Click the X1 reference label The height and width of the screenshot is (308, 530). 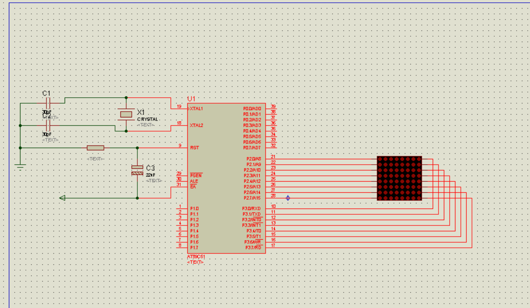(141, 112)
